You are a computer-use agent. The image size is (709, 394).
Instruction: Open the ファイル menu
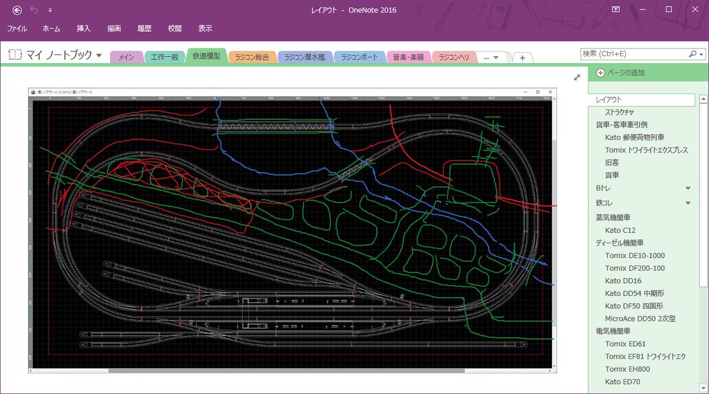17,28
